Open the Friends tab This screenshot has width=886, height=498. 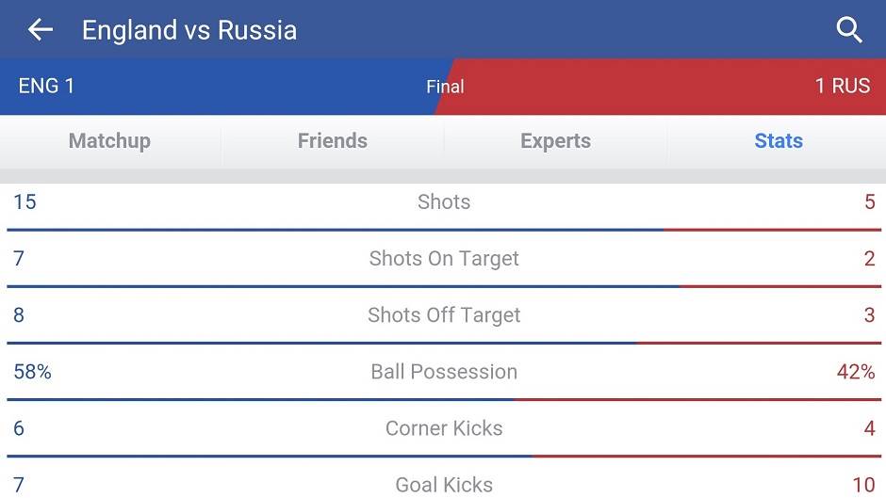[332, 141]
